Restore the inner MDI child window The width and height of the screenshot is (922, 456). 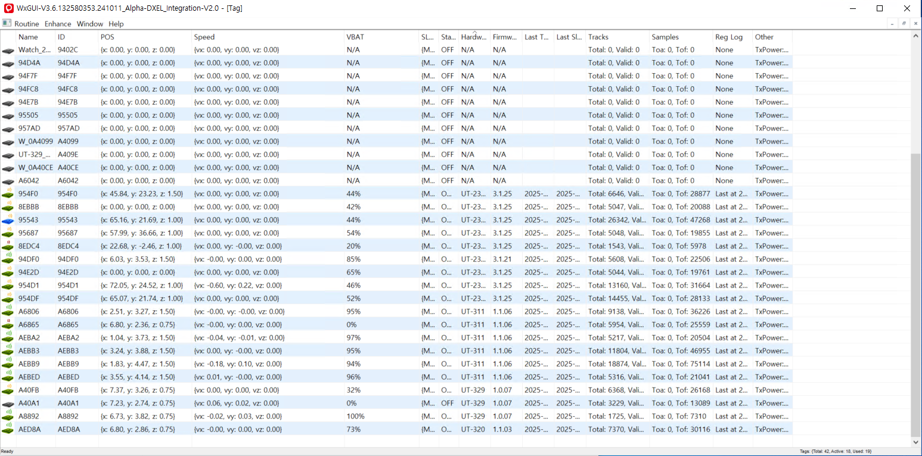pyautogui.click(x=904, y=24)
